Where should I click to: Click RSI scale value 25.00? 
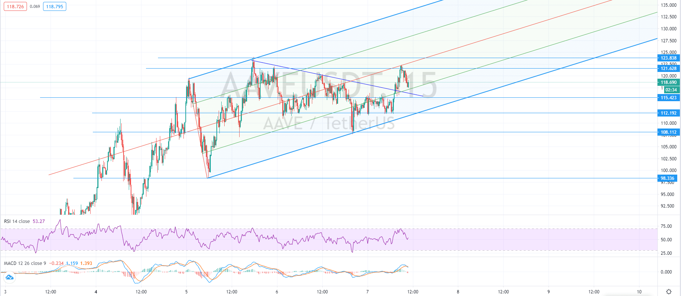coord(666,253)
